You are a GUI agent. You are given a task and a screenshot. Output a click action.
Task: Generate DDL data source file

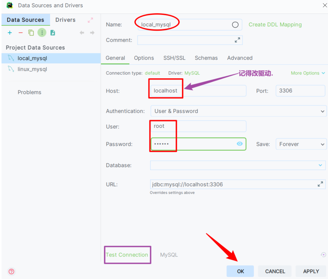click(x=53, y=32)
